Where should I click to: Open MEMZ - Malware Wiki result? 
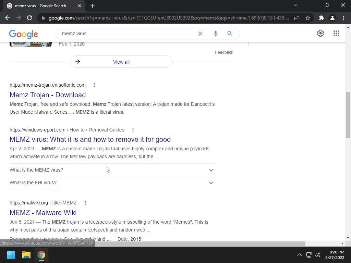click(43, 212)
